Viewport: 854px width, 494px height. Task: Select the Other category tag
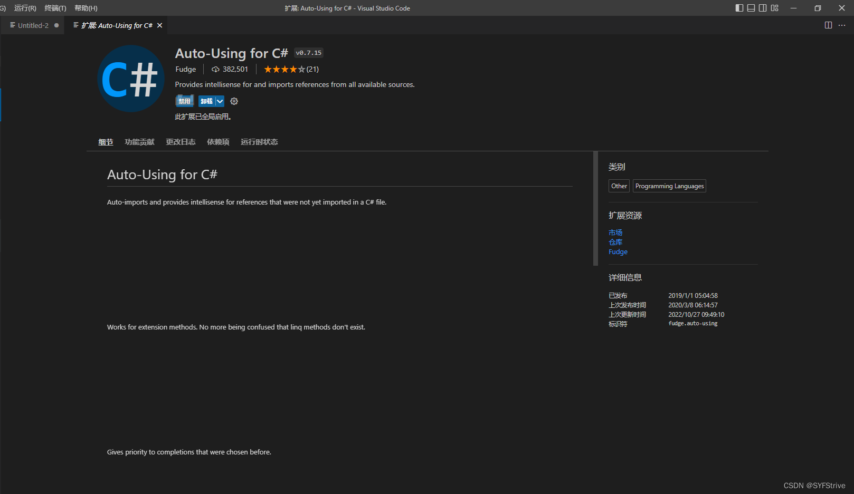click(x=619, y=186)
